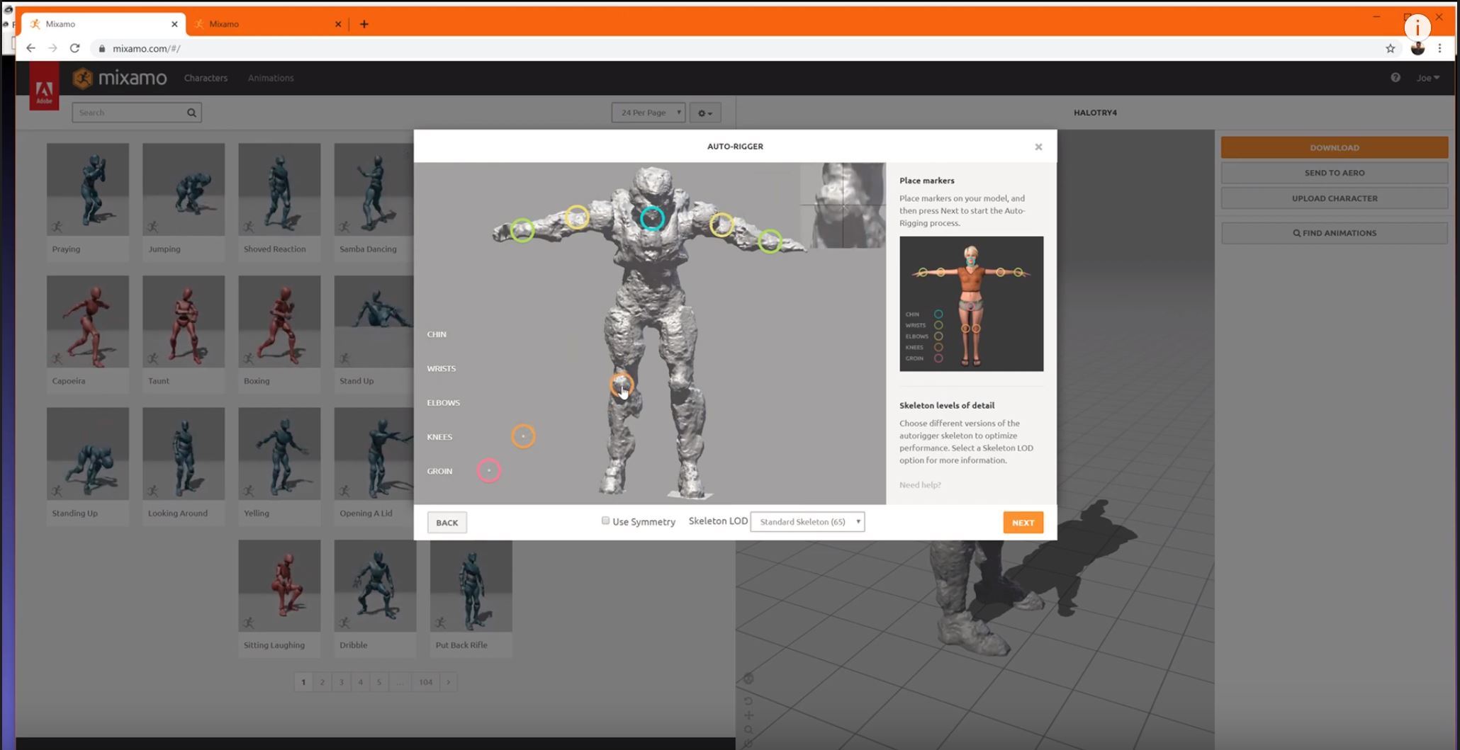Open the gear settings dropdown
This screenshot has width=1460, height=750.
coord(705,113)
